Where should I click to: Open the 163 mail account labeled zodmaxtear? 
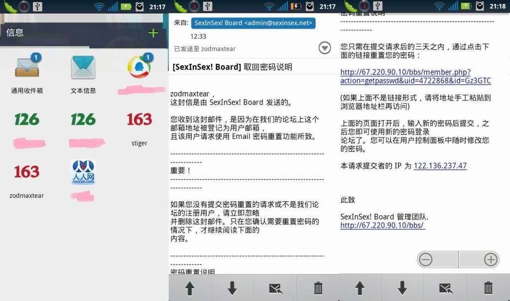pos(27,172)
